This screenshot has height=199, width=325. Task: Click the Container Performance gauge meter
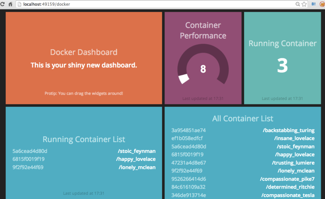tap(203, 64)
